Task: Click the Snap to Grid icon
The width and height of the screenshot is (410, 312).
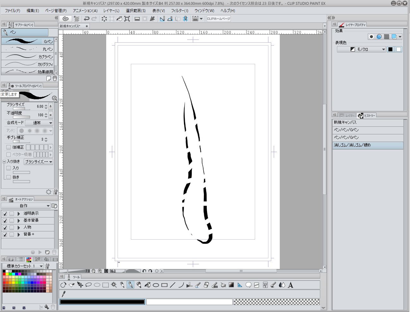Action: (x=185, y=19)
